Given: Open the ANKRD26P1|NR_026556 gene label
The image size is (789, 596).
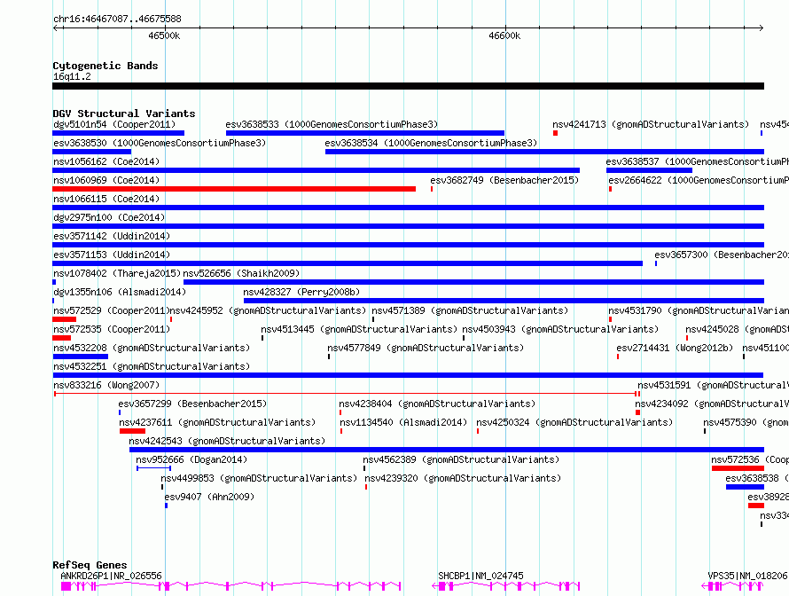Looking at the screenshot, I should tap(111, 576).
